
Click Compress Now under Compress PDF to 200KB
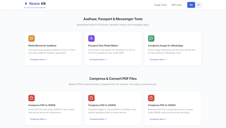98,119
